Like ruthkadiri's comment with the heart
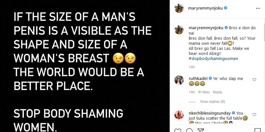This screenshot has height=132, width=265. click(254, 80)
